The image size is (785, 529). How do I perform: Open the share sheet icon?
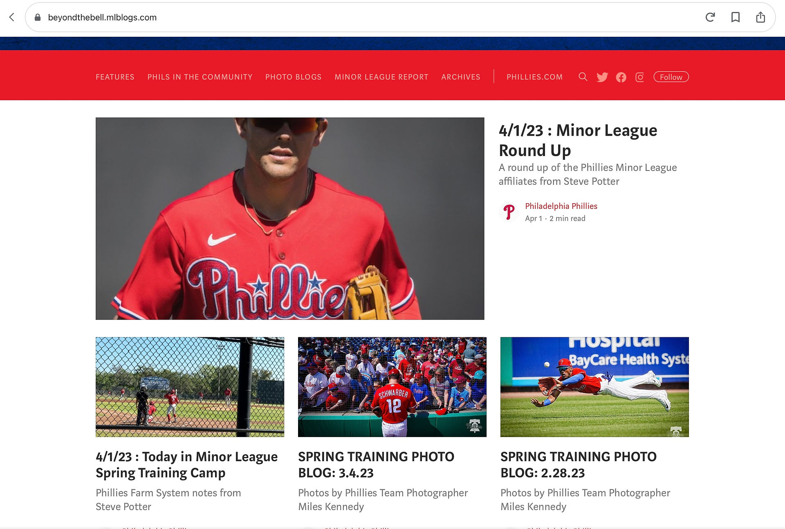pos(760,17)
